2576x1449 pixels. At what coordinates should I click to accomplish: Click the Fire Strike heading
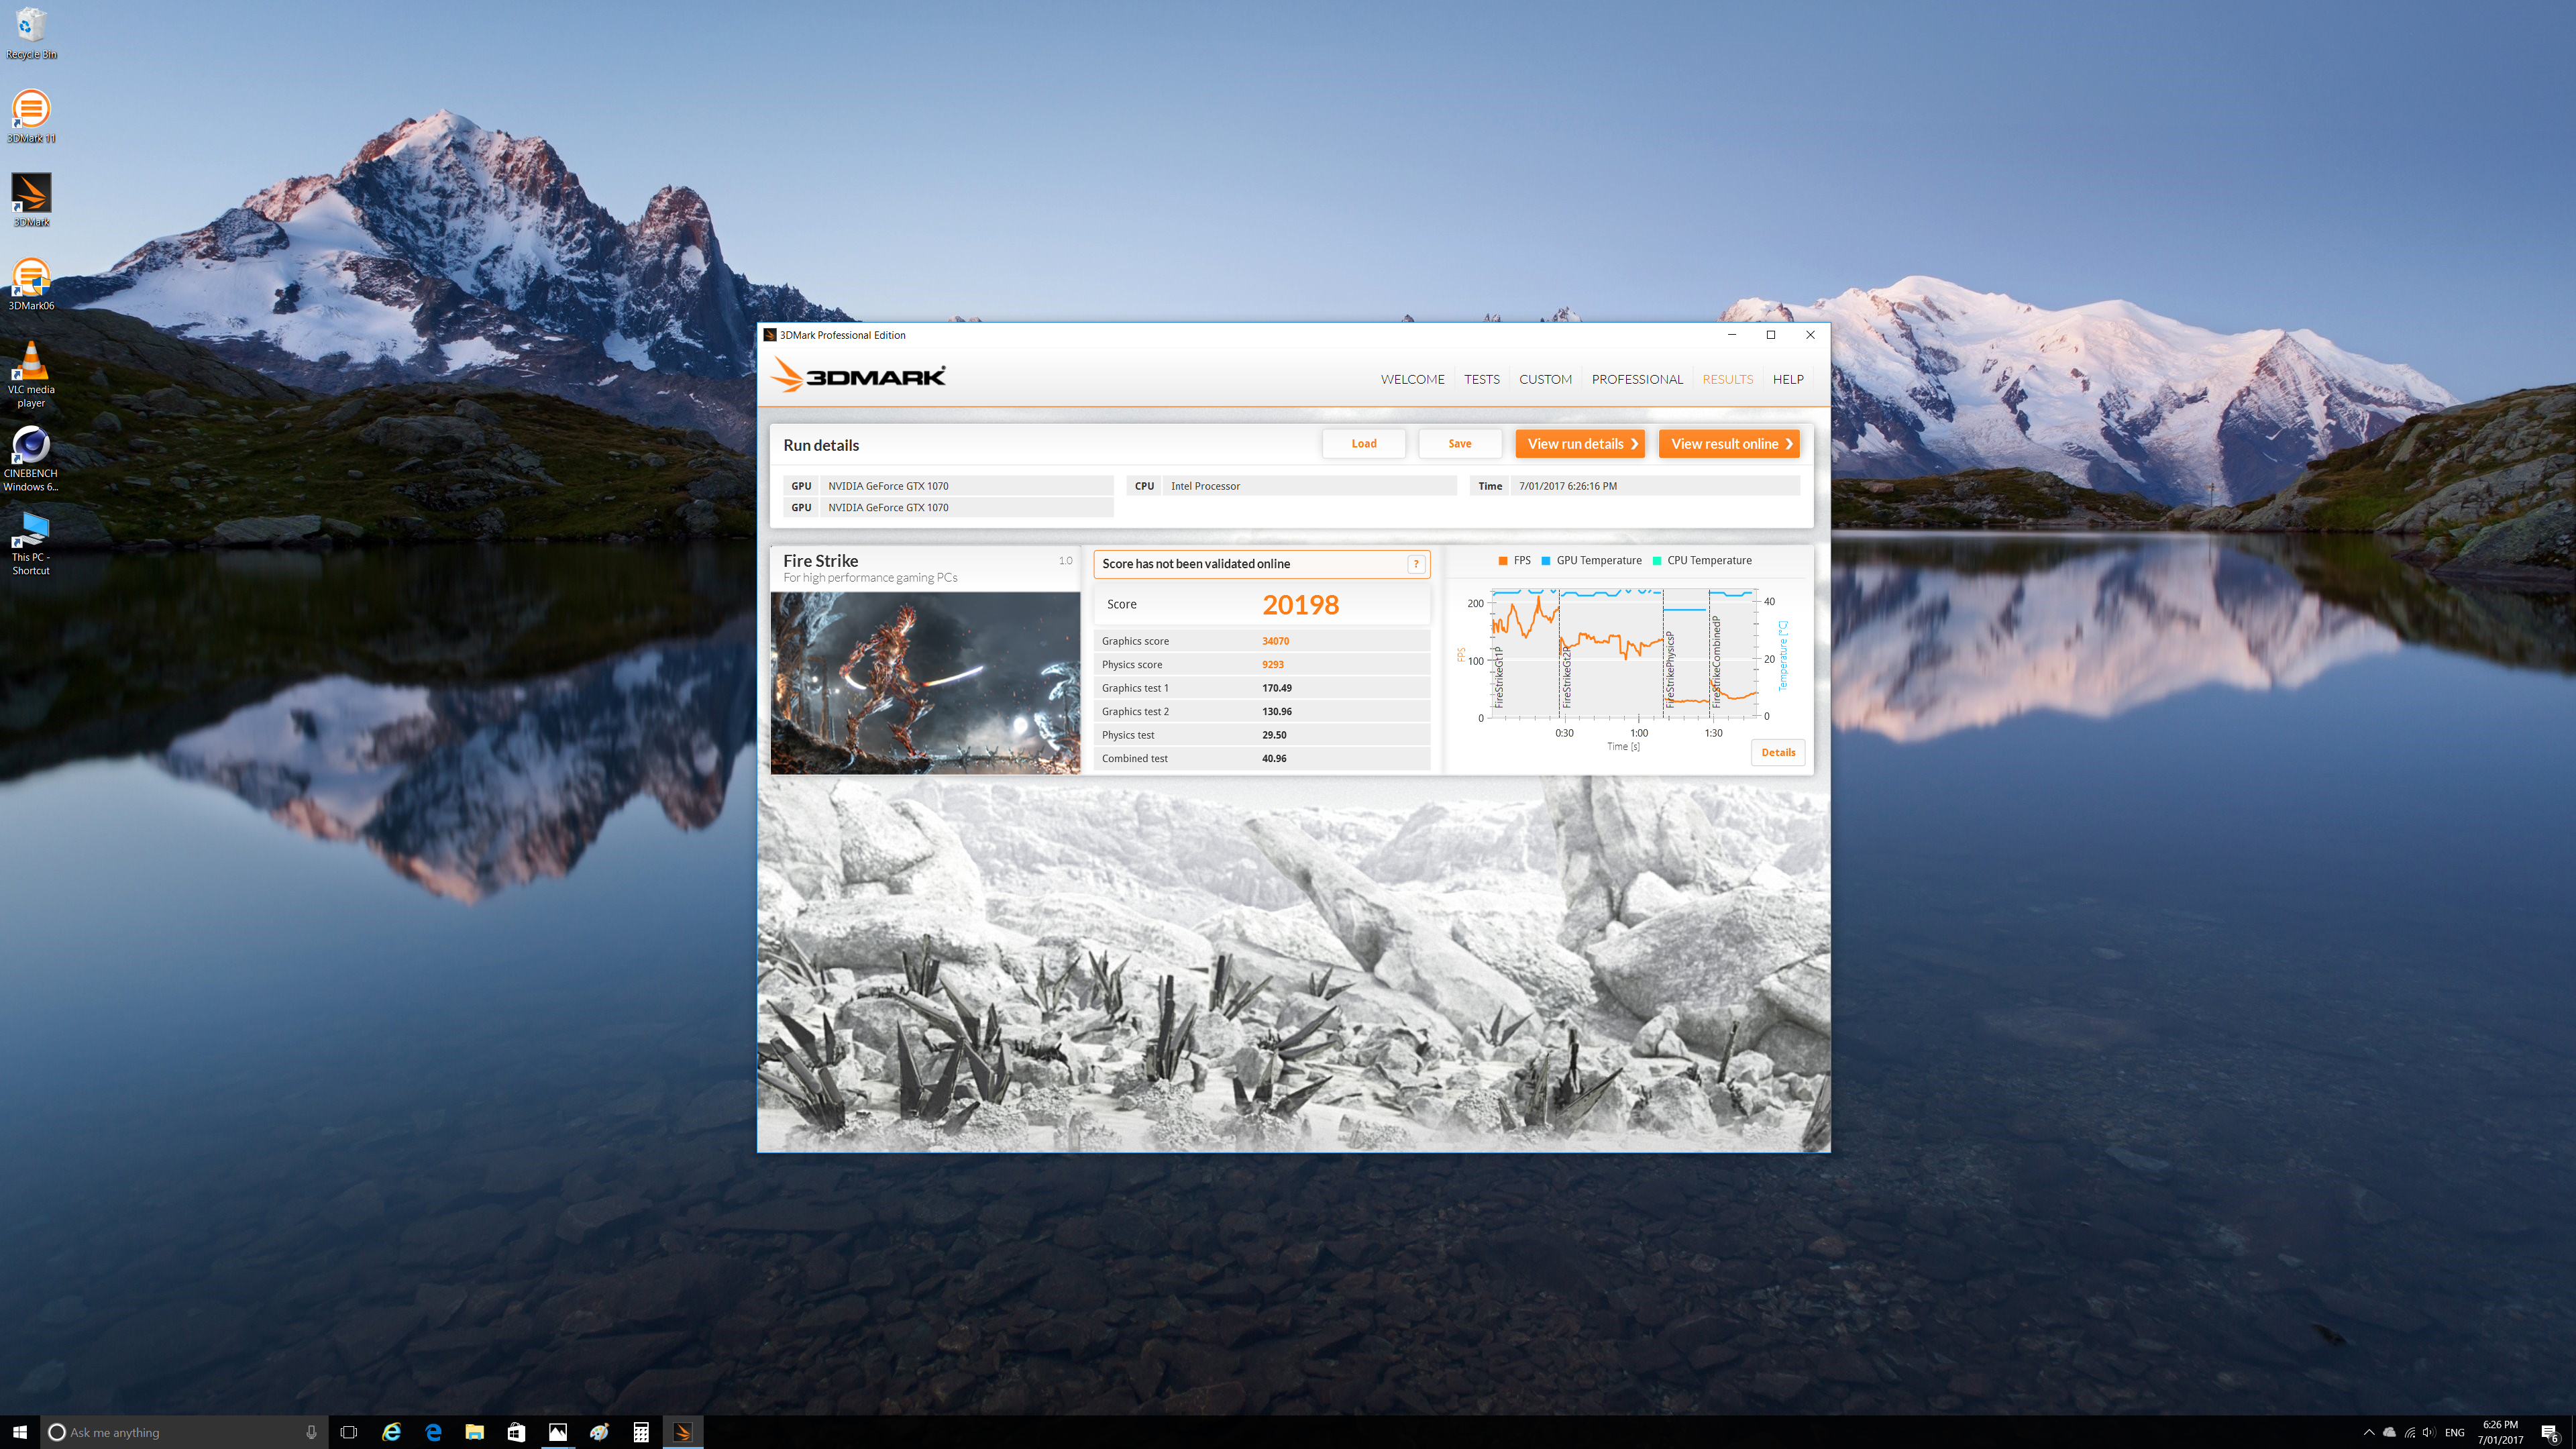820,561
